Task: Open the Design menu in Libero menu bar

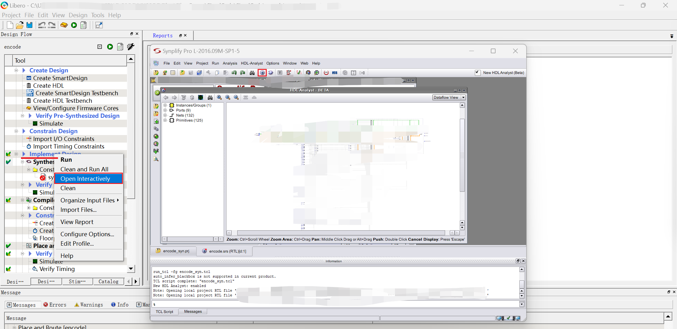Action: click(78, 15)
